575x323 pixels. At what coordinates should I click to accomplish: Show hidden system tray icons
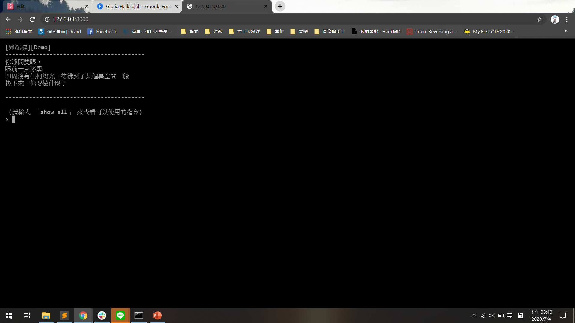(x=474, y=316)
